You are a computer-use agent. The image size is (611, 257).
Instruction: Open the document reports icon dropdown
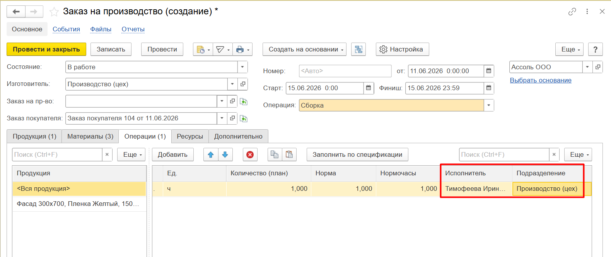203,50
